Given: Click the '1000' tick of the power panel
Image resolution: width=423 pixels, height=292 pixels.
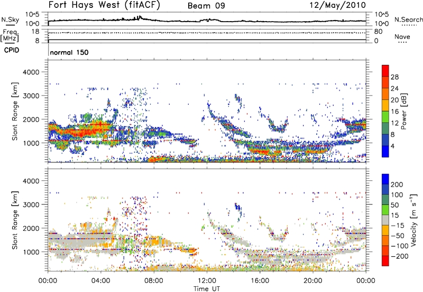Looking at the screenshot, I should pyautogui.click(x=31, y=143).
